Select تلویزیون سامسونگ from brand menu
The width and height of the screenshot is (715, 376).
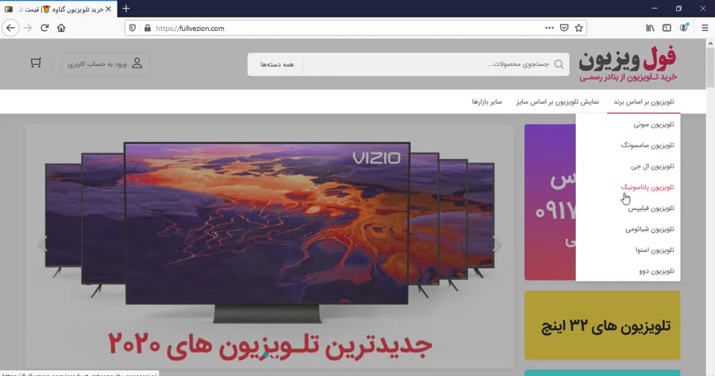coord(647,145)
